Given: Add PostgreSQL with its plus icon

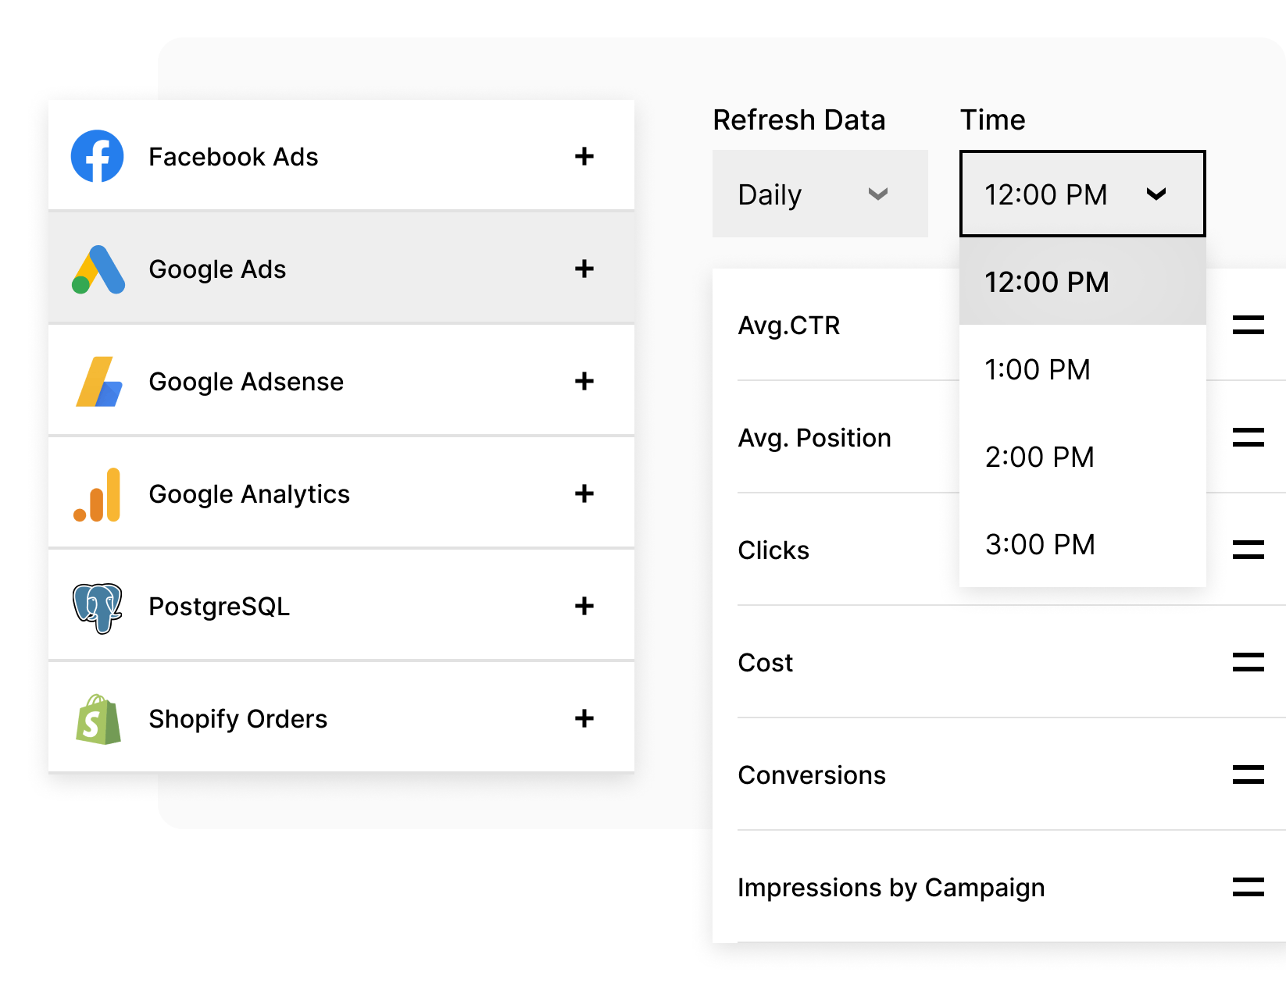Looking at the screenshot, I should click(x=584, y=606).
